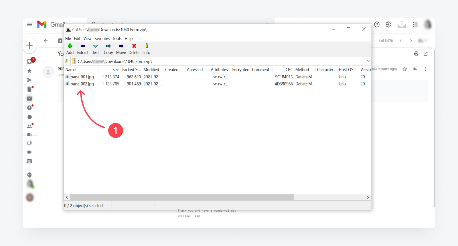Open All Mail envelope icon in sidebar
Screen dimensions: 458x246
[x=29, y=98]
